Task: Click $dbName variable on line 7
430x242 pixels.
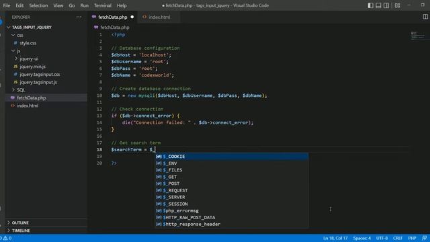Action: point(121,75)
